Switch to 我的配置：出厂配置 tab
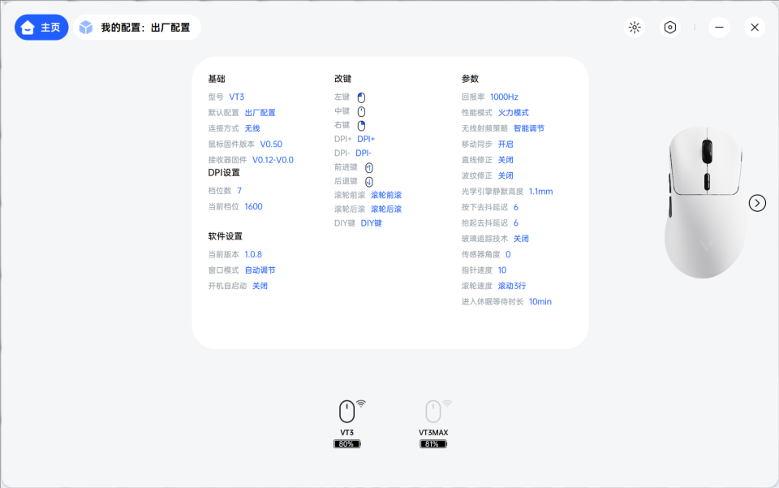The height and width of the screenshot is (488, 779). [x=136, y=27]
